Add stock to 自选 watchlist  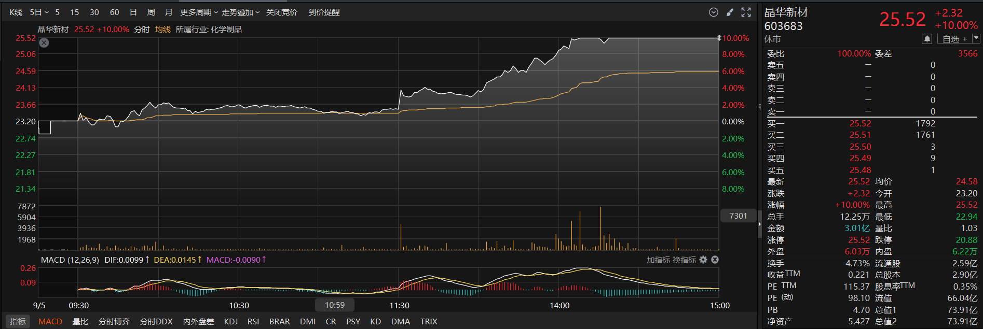point(954,39)
